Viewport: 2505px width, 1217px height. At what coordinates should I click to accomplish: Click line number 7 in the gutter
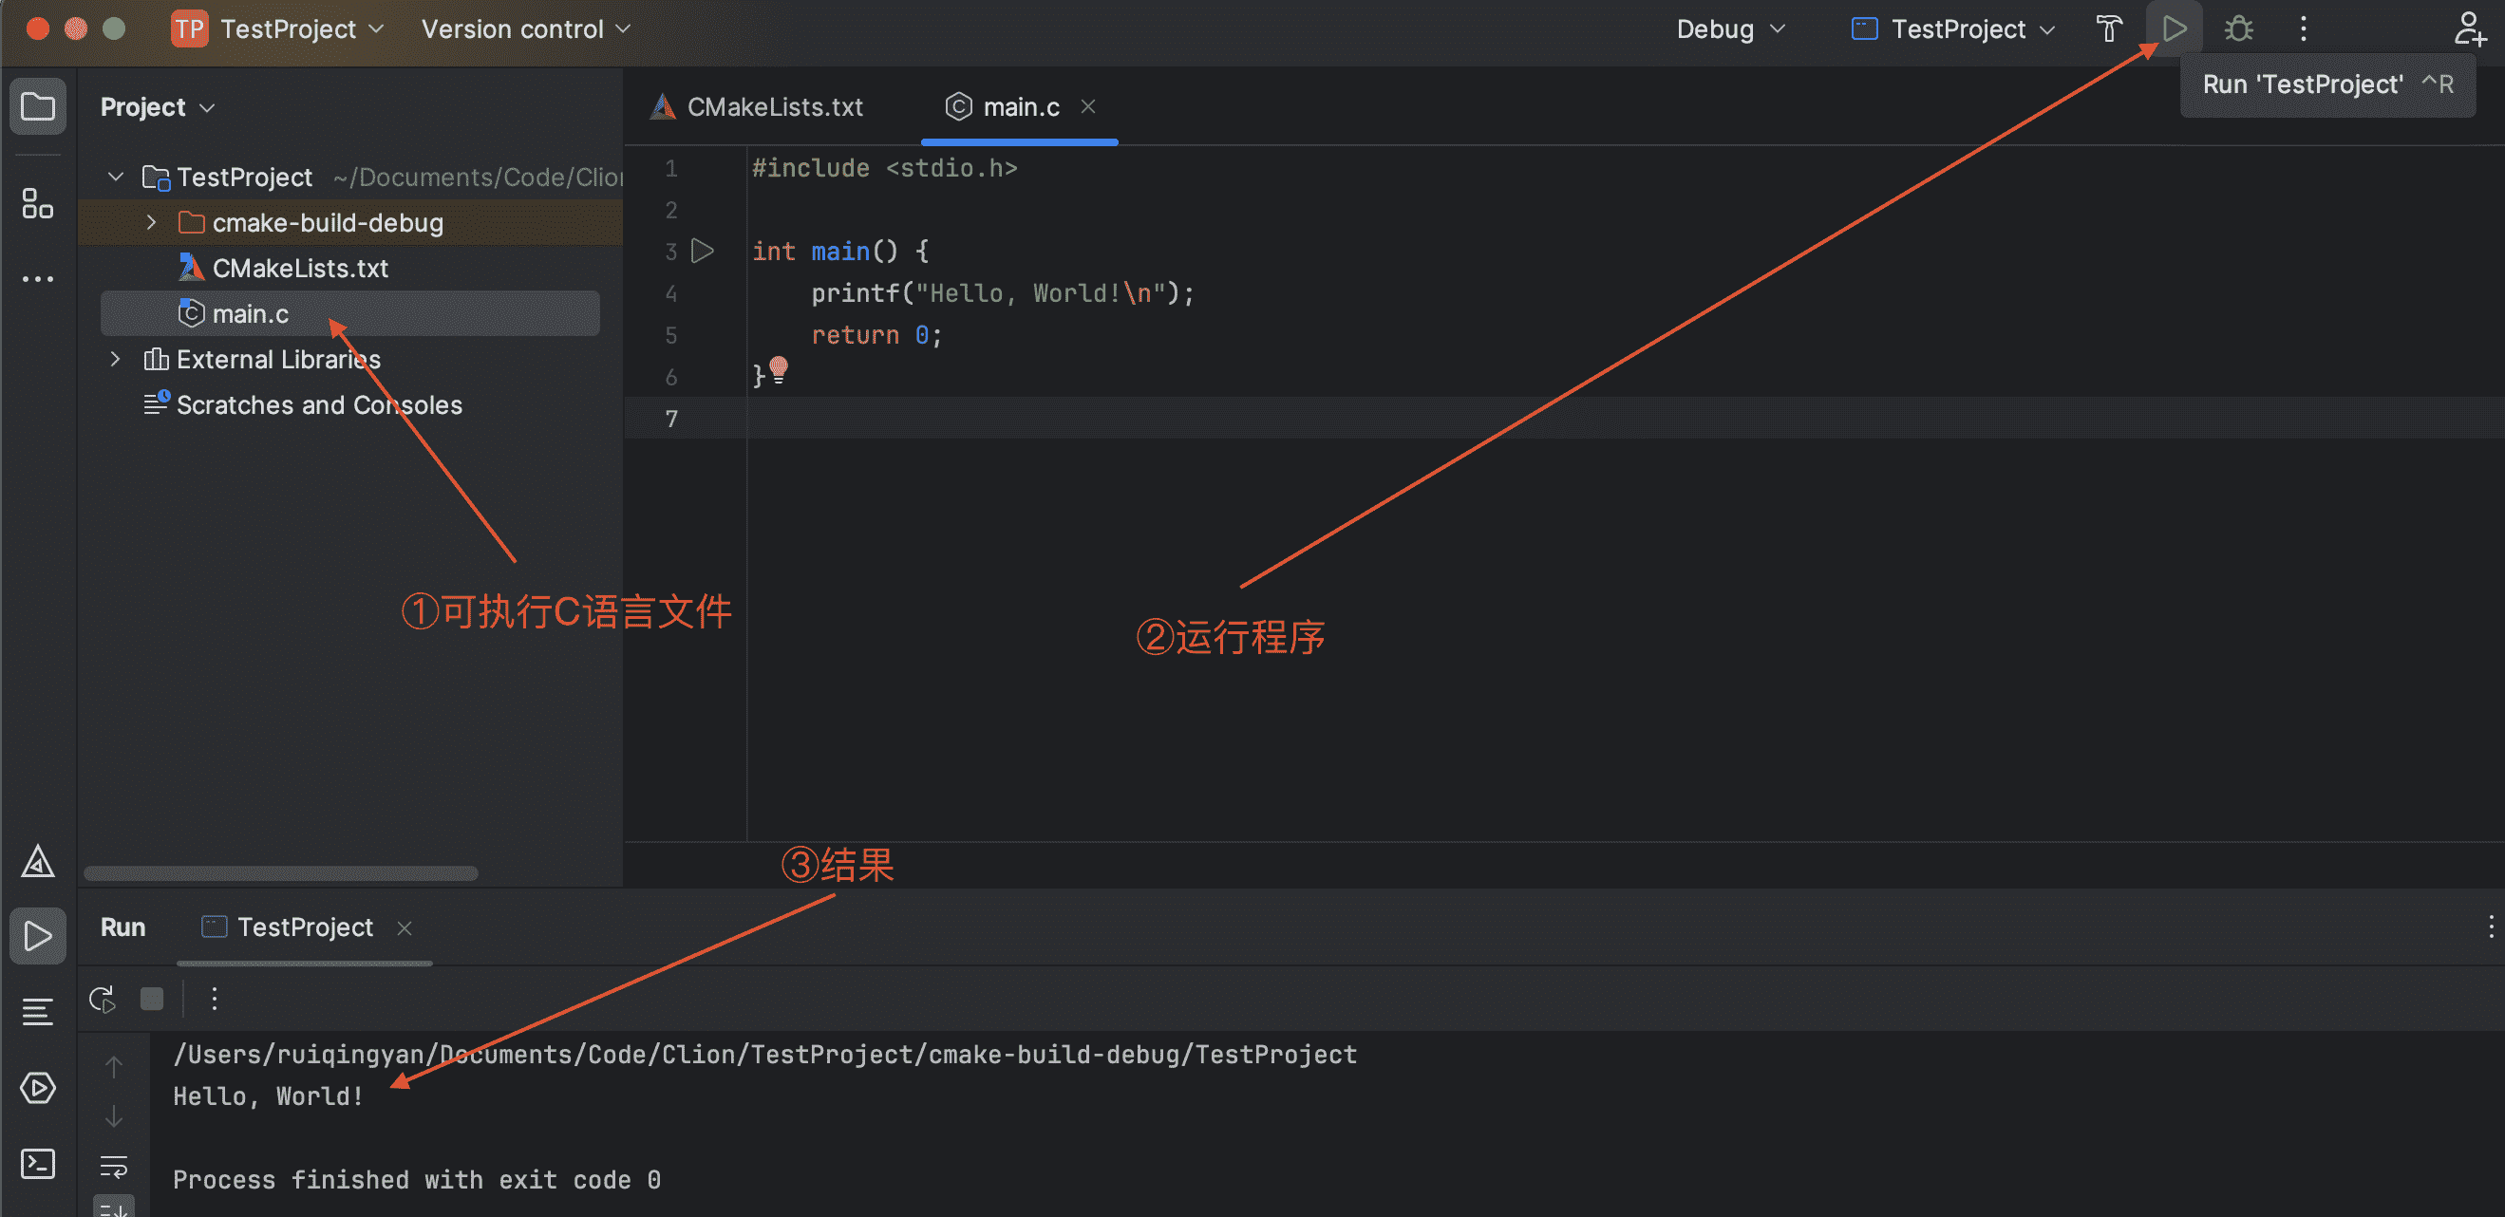coord(671,419)
